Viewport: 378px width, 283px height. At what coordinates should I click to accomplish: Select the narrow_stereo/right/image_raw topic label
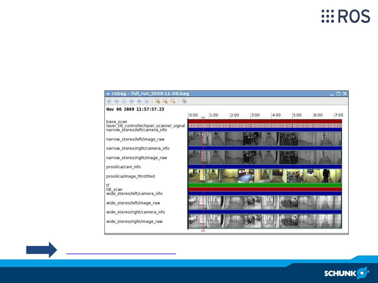(x=136, y=158)
